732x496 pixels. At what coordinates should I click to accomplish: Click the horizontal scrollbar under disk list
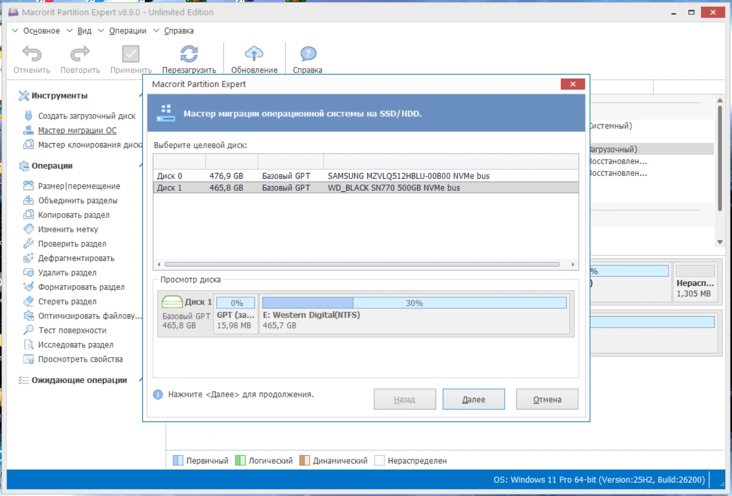[x=362, y=264]
